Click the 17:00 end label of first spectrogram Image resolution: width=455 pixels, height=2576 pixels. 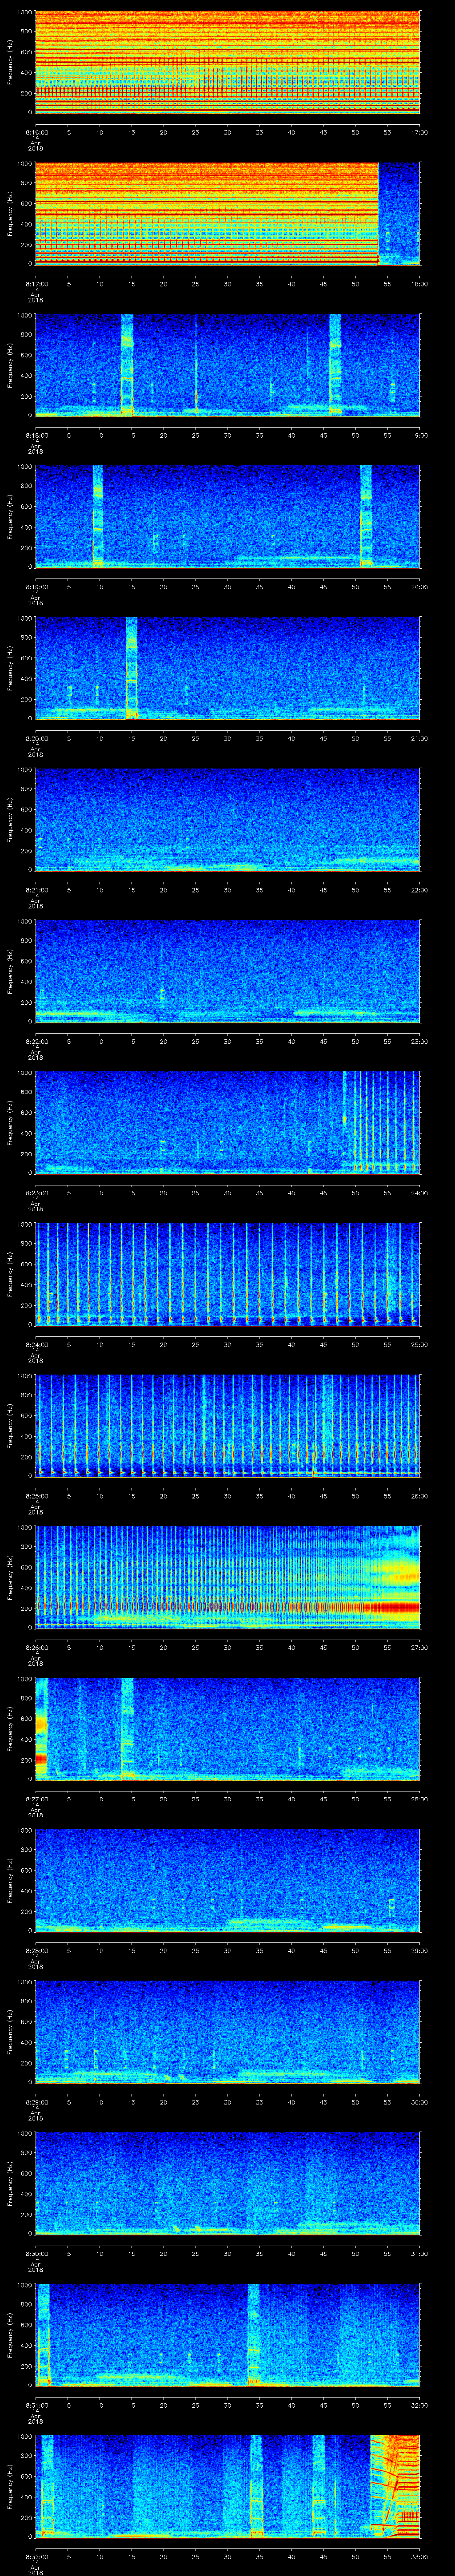(419, 131)
